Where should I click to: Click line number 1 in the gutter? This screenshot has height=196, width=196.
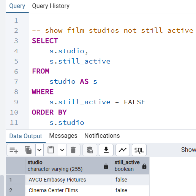16,21
